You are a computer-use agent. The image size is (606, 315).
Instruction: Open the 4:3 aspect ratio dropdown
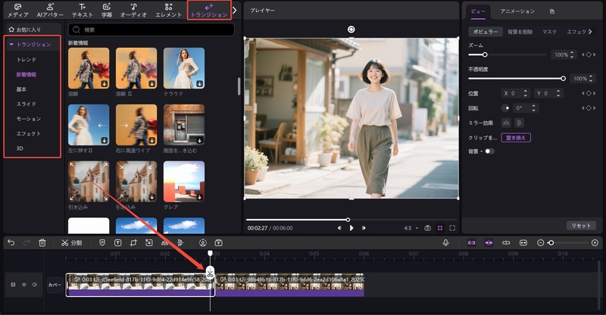[x=411, y=228]
